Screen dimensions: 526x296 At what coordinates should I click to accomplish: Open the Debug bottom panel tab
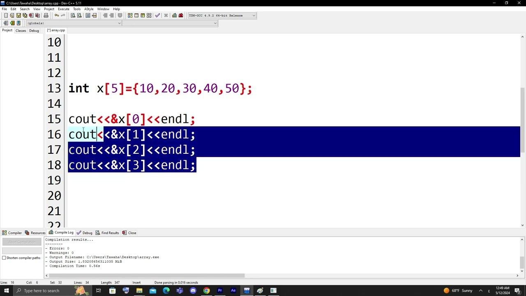(85, 233)
